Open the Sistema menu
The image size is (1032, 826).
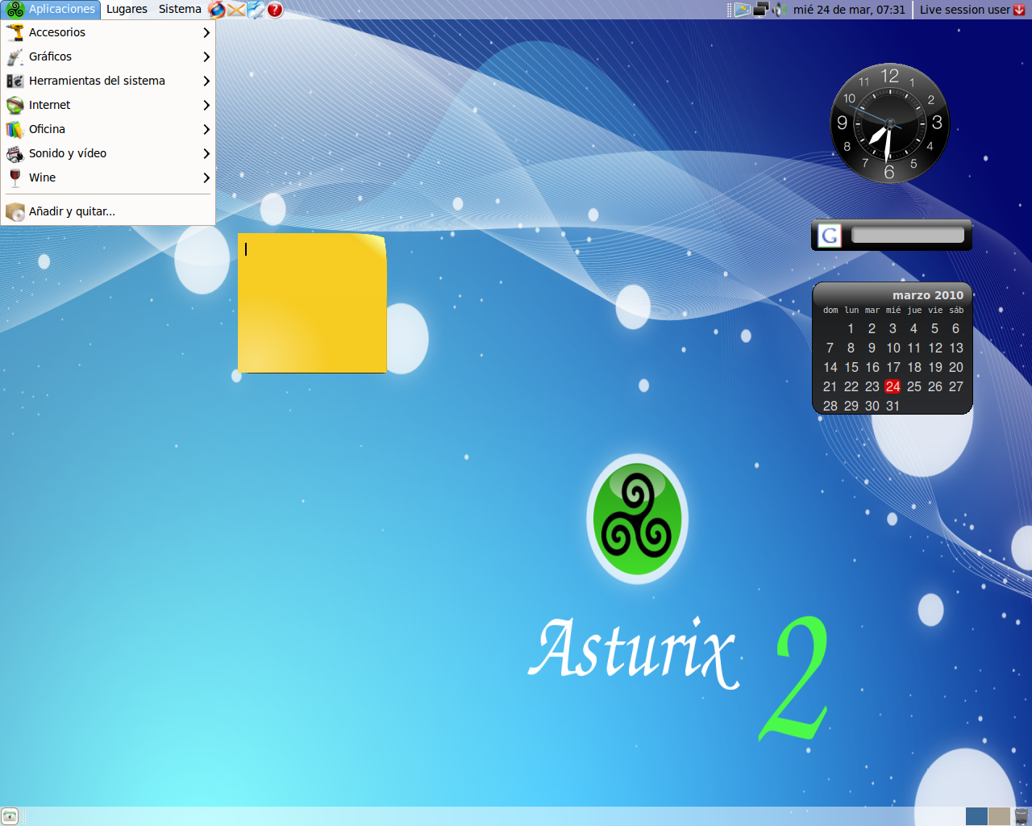(179, 9)
